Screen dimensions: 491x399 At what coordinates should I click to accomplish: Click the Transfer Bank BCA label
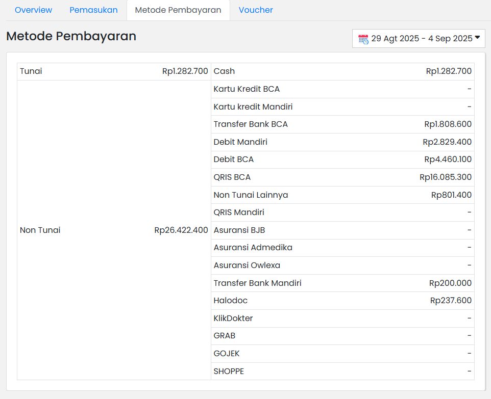tap(251, 124)
